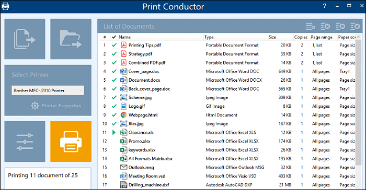Click the fourth list toolbar icon with the checkmark
The height and width of the screenshot is (190, 366).
click(355, 27)
